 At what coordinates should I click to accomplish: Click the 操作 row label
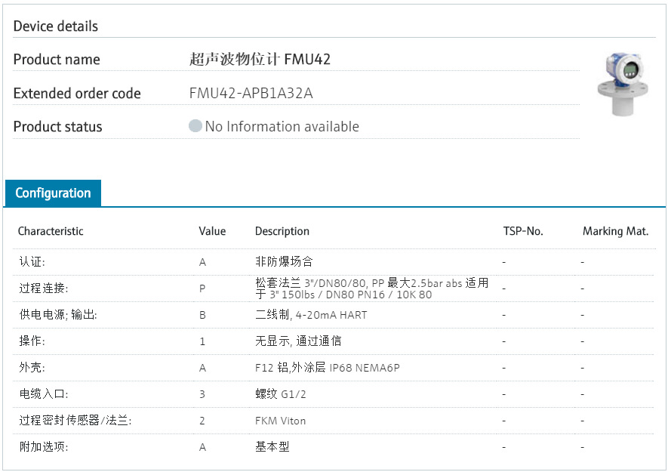[32, 341]
